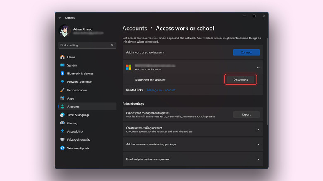Viewport: 323px width, 181px height.
Task: Open Bluetooth & devices settings icon
Action: coord(63,74)
